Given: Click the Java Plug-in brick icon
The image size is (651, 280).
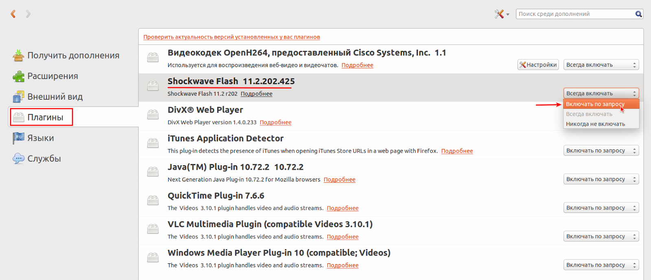Looking at the screenshot, I should tap(153, 172).
